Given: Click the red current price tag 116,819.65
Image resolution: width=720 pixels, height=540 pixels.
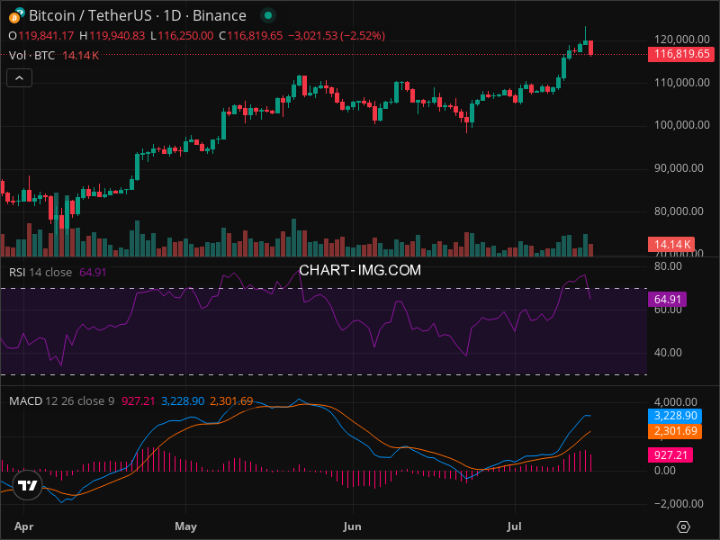Looking at the screenshot, I should click(681, 54).
